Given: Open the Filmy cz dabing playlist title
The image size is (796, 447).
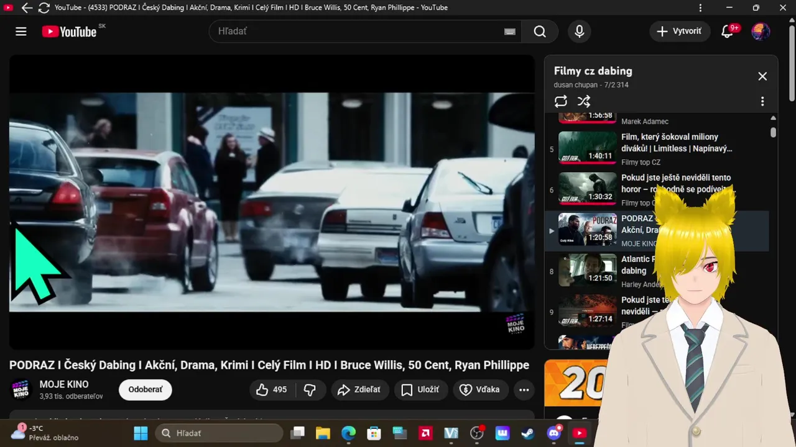Looking at the screenshot, I should pos(593,71).
